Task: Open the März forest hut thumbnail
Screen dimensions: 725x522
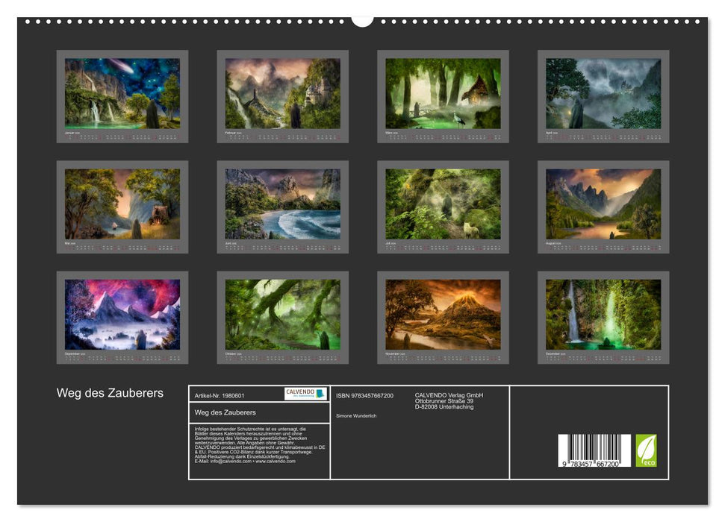Action: click(443, 93)
